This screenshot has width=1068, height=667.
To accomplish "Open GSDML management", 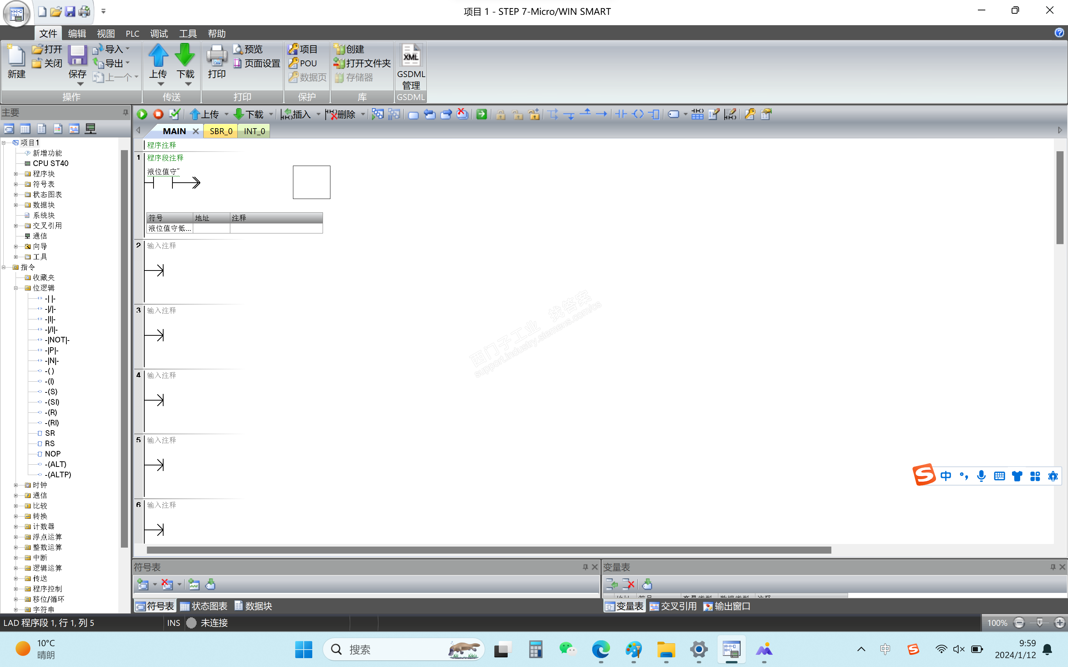I will point(411,66).
